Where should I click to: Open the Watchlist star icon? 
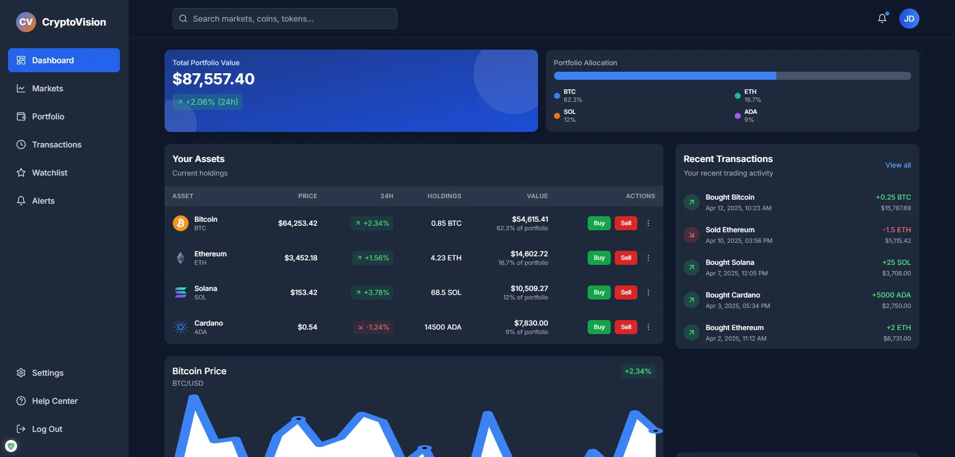click(x=21, y=172)
